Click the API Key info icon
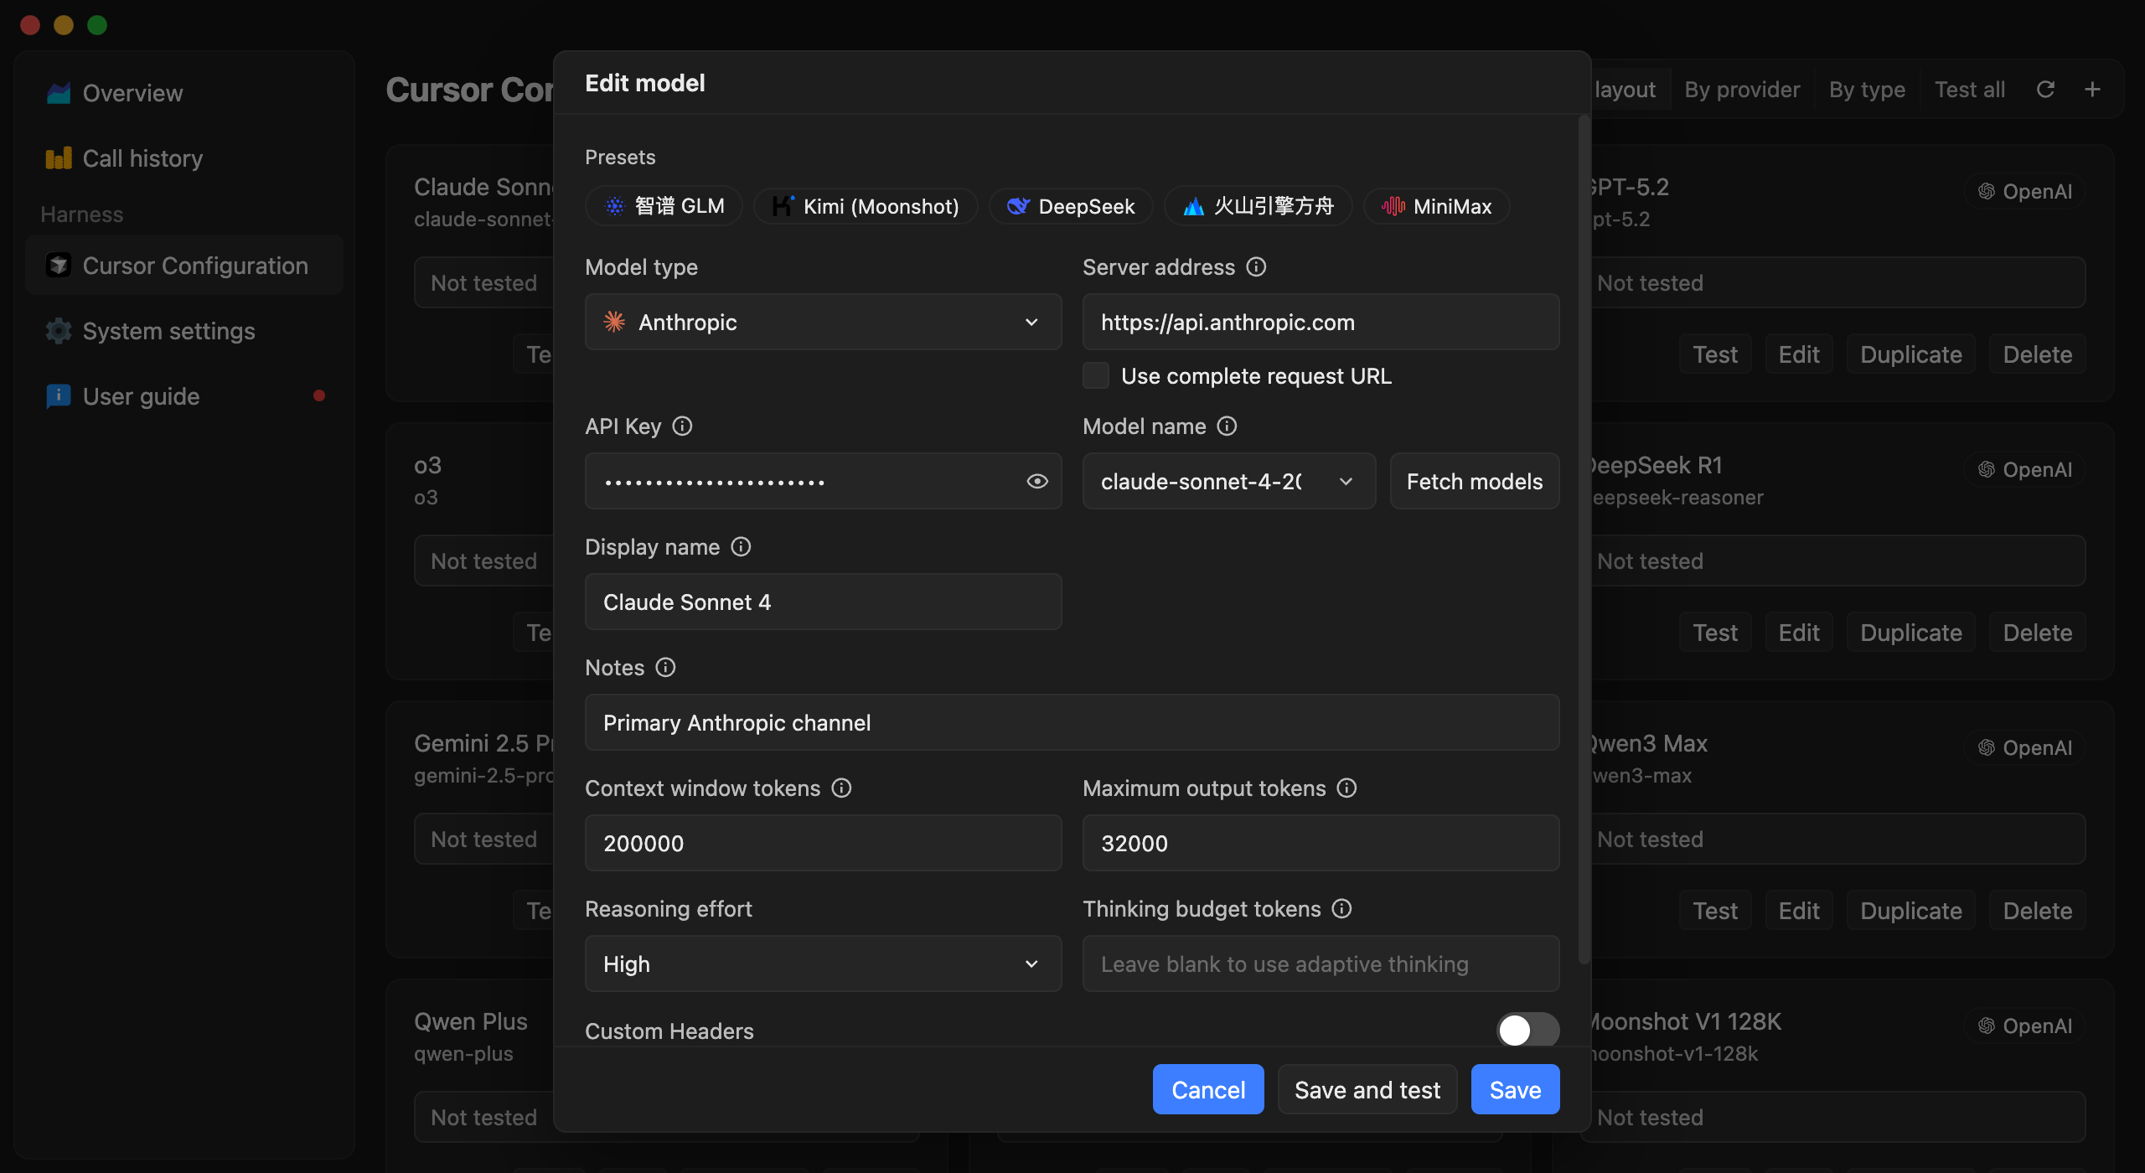 click(683, 426)
